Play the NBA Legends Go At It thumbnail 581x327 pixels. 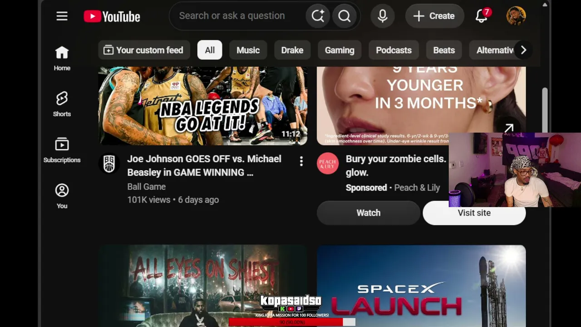[x=203, y=106]
